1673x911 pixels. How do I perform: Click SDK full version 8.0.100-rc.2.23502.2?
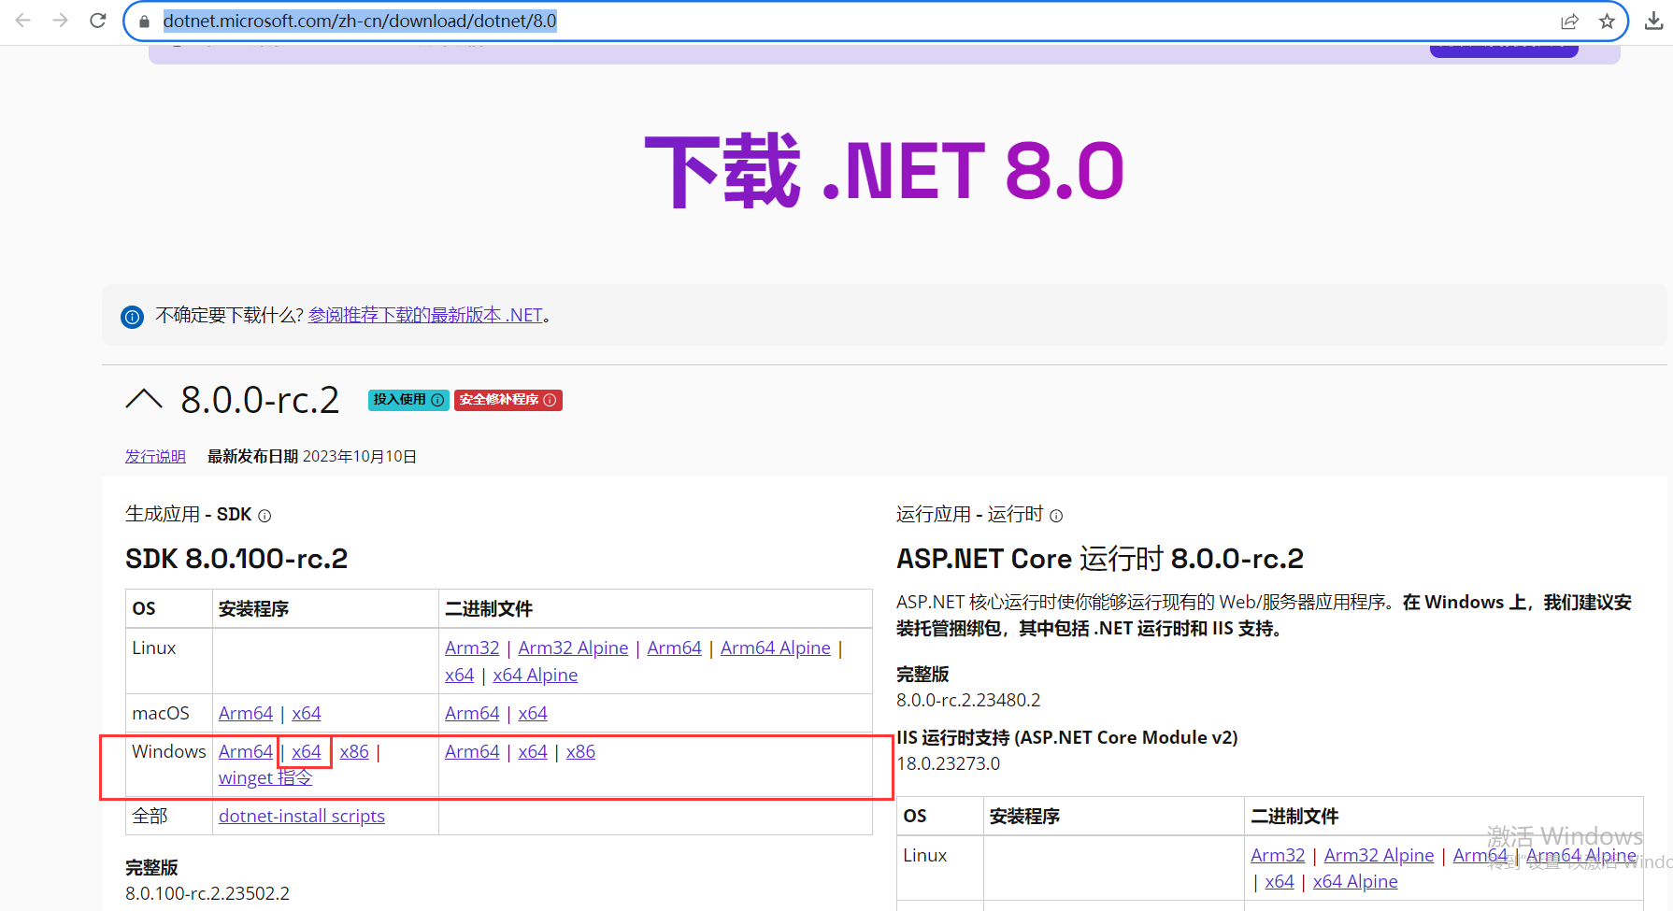tap(207, 893)
